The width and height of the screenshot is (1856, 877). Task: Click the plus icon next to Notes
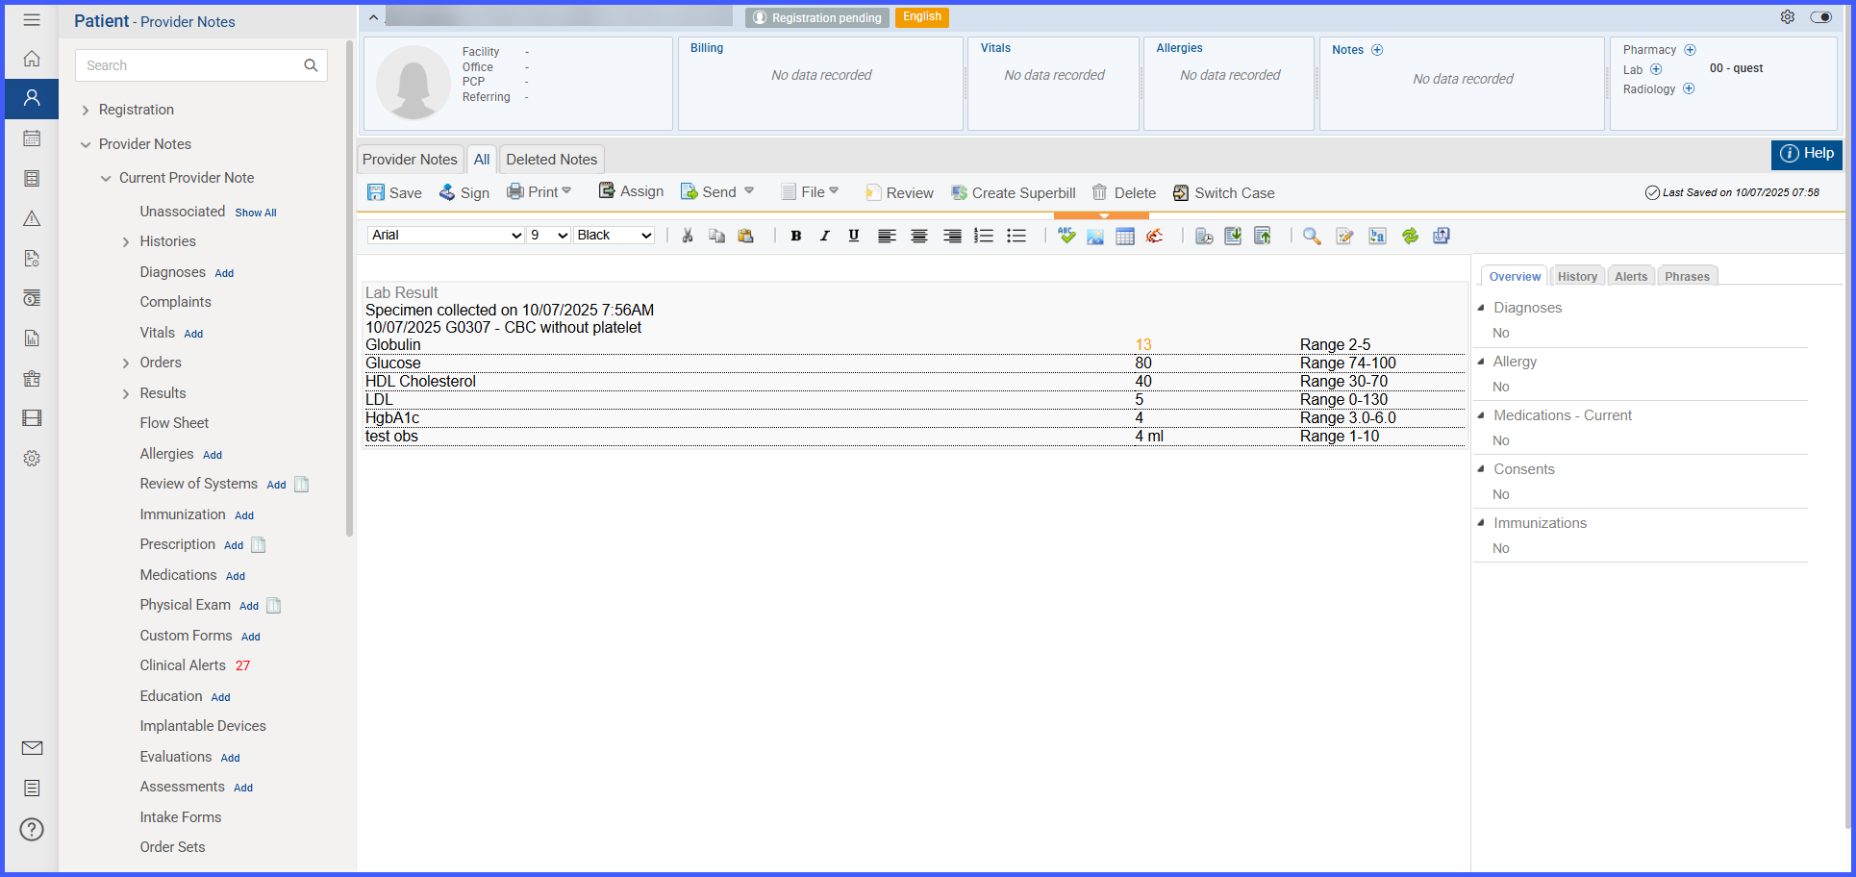[1377, 50]
